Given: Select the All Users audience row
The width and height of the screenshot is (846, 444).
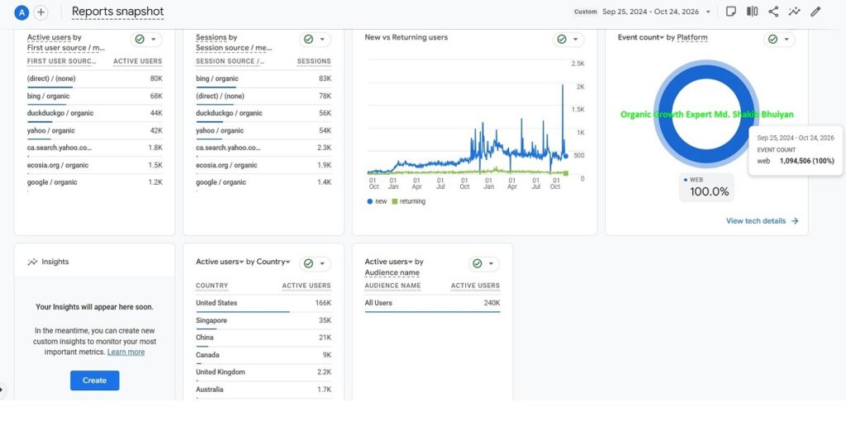Looking at the screenshot, I should [x=432, y=304].
